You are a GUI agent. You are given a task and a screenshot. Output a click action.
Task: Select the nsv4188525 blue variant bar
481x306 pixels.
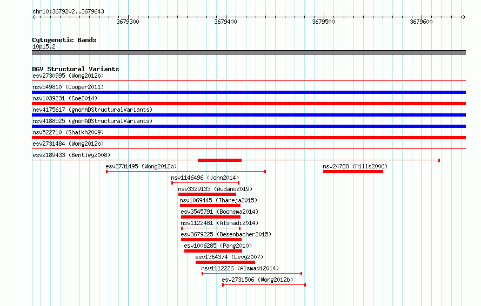pos(249,126)
